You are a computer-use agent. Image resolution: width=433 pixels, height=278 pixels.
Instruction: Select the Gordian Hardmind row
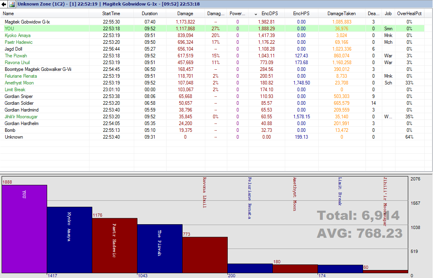[213, 110]
